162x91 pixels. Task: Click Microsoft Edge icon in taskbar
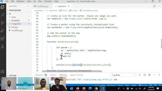(x=90, y=88)
